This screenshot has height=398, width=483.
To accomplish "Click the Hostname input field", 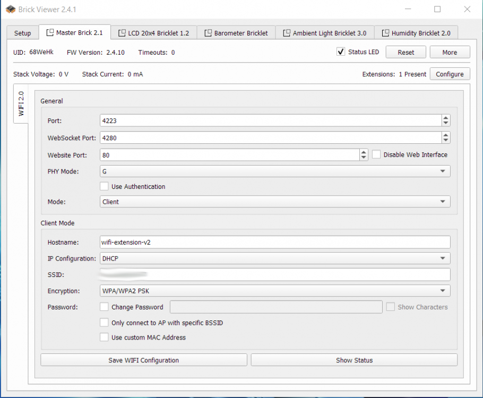I will [274, 242].
